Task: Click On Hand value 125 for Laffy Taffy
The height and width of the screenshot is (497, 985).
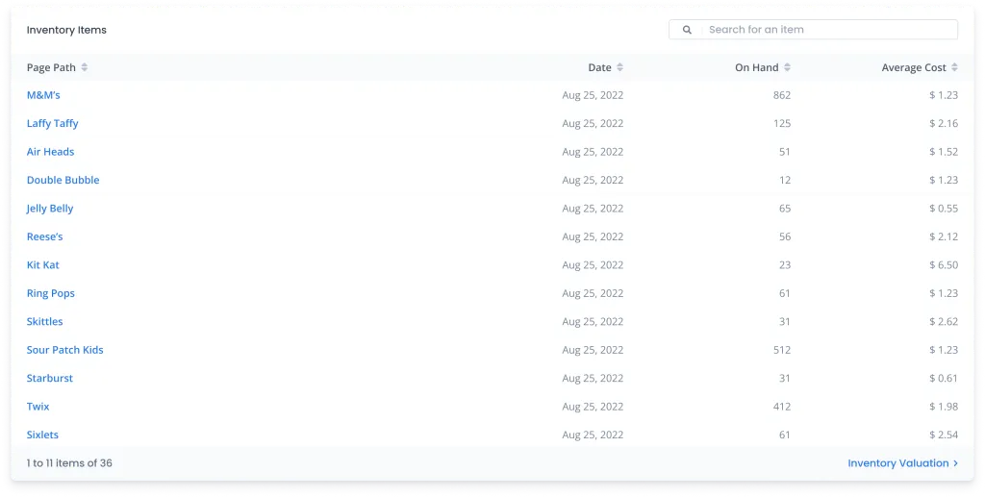Action: [782, 124]
